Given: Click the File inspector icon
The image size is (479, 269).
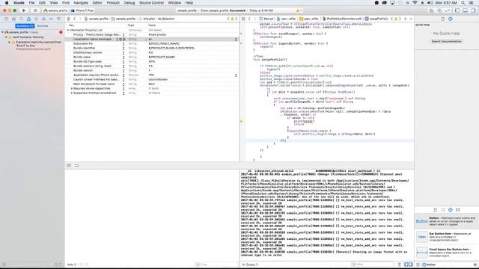Looking at the screenshot, I should click(443, 19).
